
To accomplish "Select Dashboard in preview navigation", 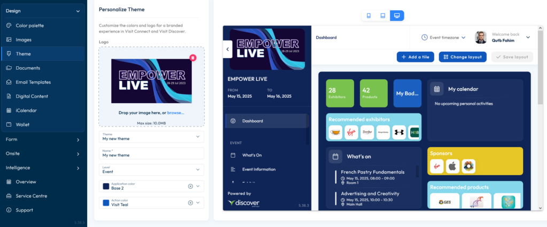I will [267, 121].
